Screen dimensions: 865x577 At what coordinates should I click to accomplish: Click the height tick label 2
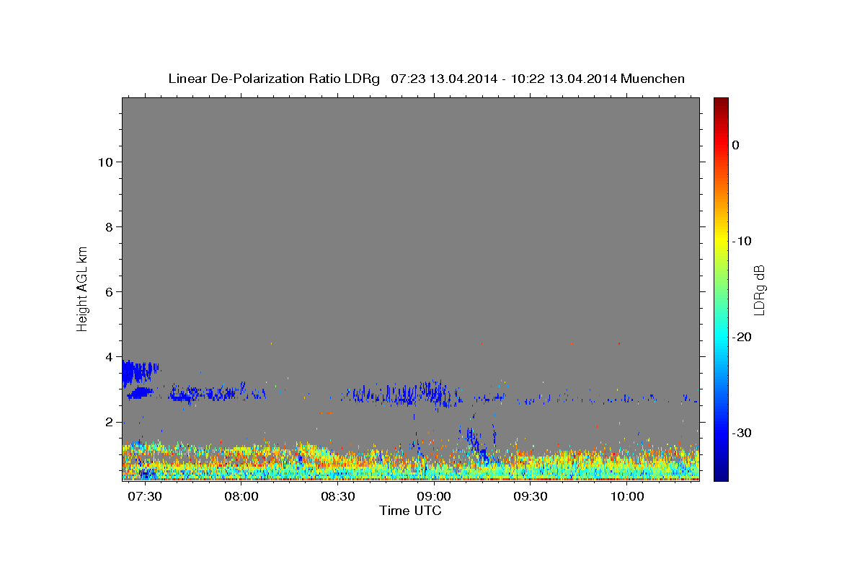click(x=110, y=422)
